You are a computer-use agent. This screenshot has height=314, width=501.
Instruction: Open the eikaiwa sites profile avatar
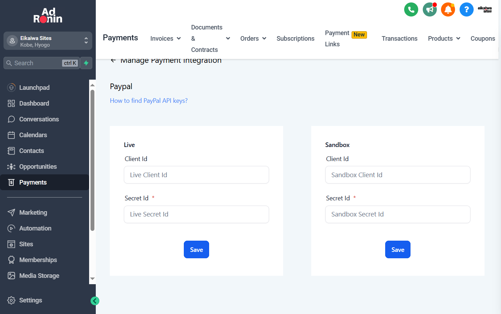485,9
